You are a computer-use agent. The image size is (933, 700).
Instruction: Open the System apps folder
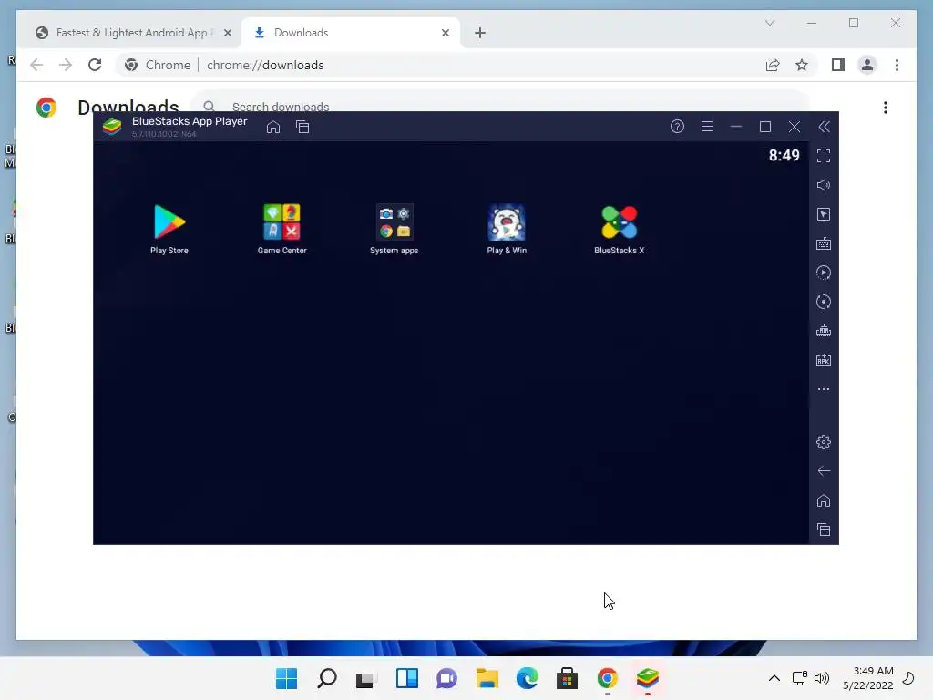click(394, 229)
